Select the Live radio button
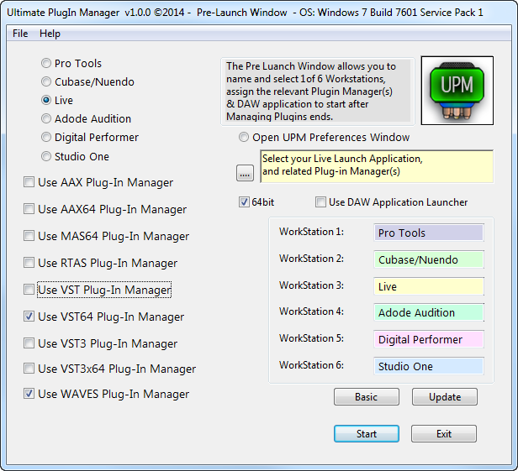518x471 pixels. (x=46, y=100)
